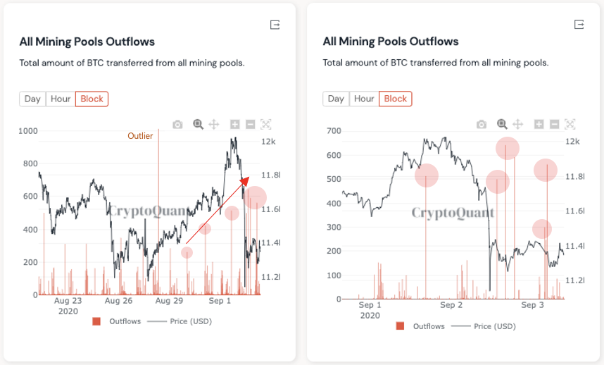Toggle Price (USD) legend on right chart
Screen dimensions: 604x365
(x=491, y=326)
